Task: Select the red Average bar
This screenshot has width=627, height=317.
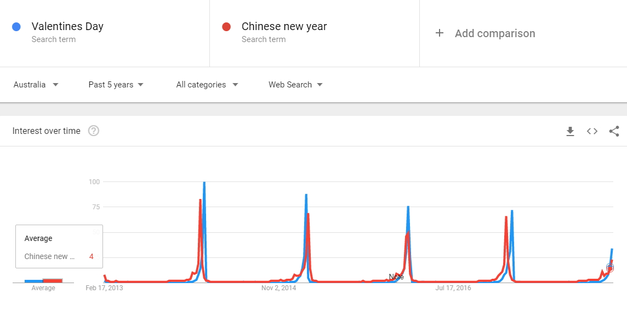Action: [53, 281]
